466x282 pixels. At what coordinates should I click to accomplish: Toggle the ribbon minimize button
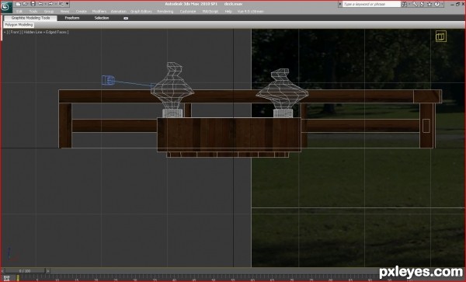(126, 18)
